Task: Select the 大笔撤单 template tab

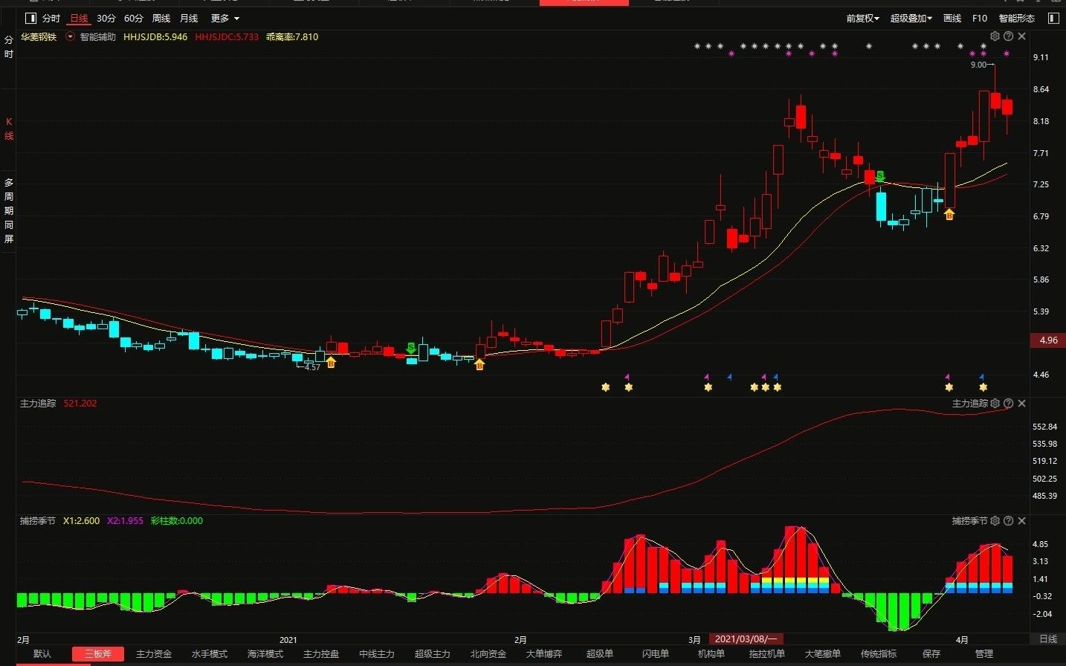Action: 823,654
